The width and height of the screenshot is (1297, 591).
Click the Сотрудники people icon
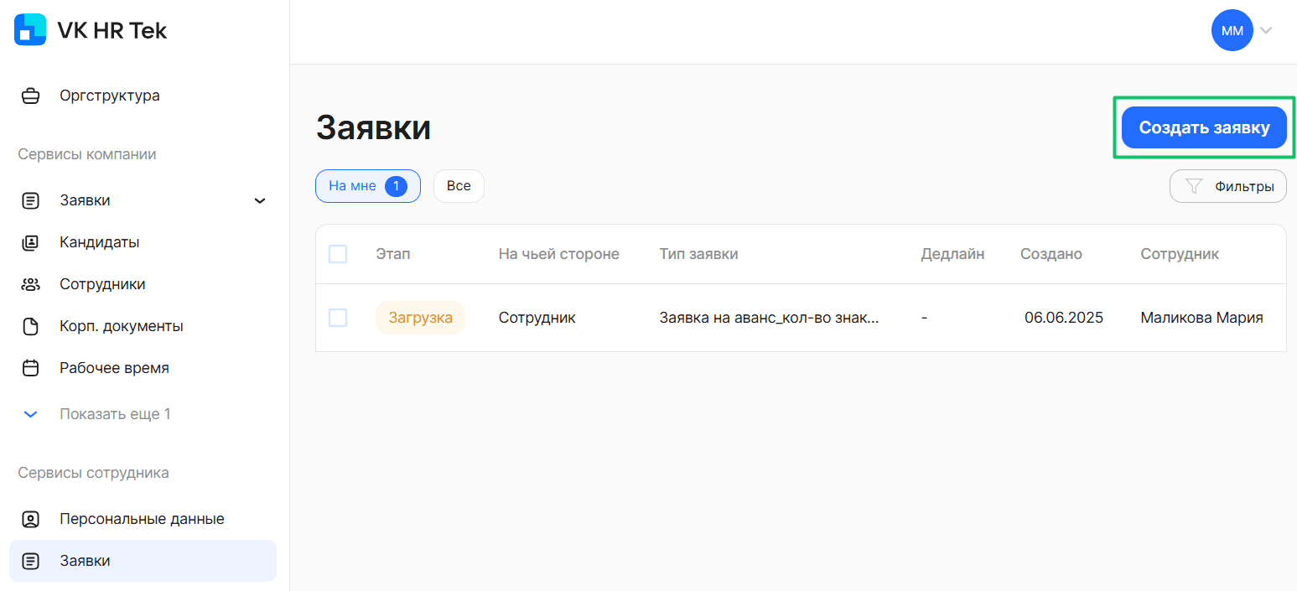click(x=31, y=284)
